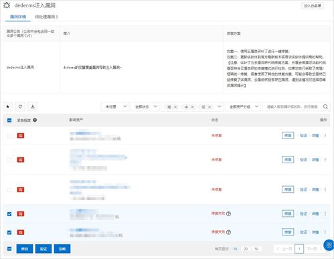Toggle the table header select-all checkbox
The image size is (334, 259).
tap(9, 120)
